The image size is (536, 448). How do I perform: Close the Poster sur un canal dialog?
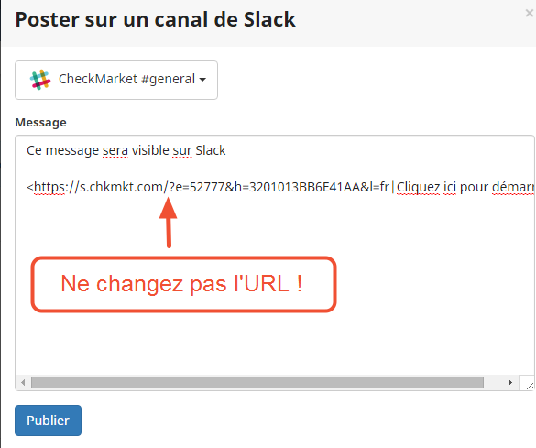coord(530,14)
